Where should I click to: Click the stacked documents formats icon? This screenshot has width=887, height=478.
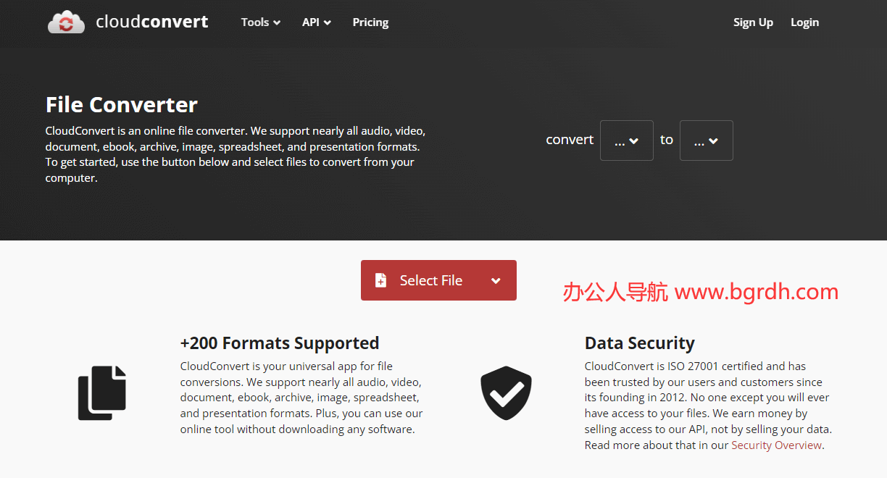coord(102,393)
